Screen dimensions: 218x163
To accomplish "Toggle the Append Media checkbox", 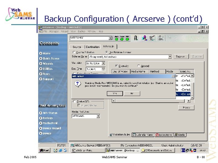I will (79, 105).
